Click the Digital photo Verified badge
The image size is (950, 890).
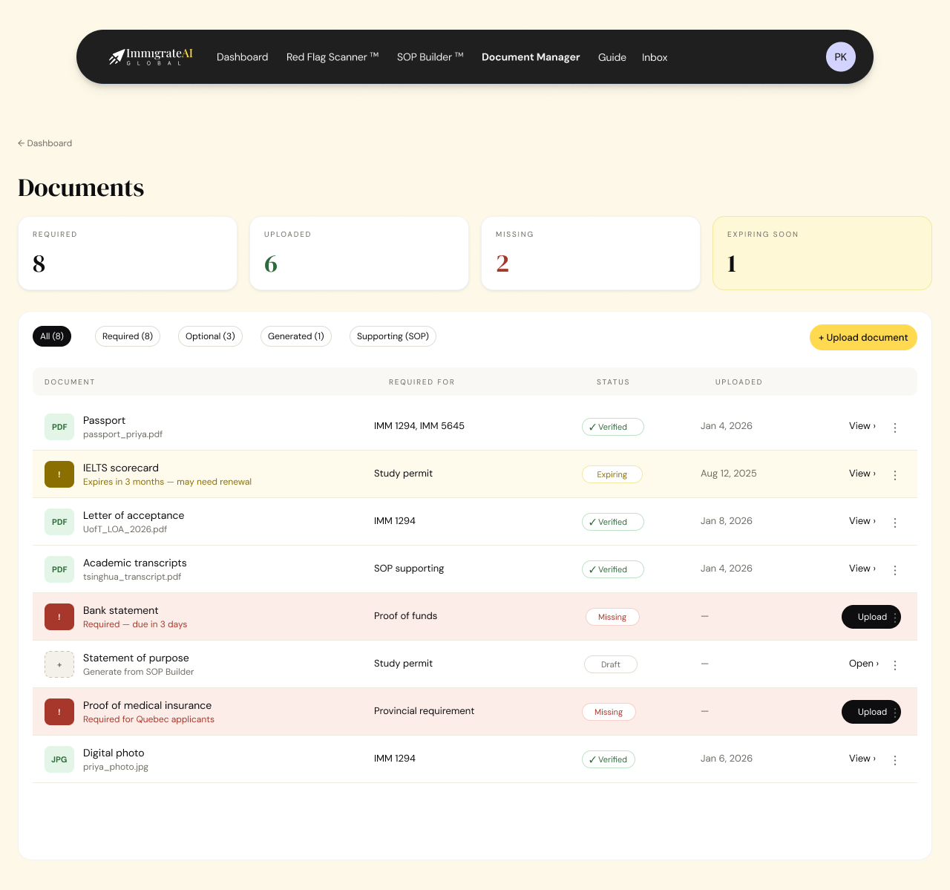pyautogui.click(x=609, y=759)
